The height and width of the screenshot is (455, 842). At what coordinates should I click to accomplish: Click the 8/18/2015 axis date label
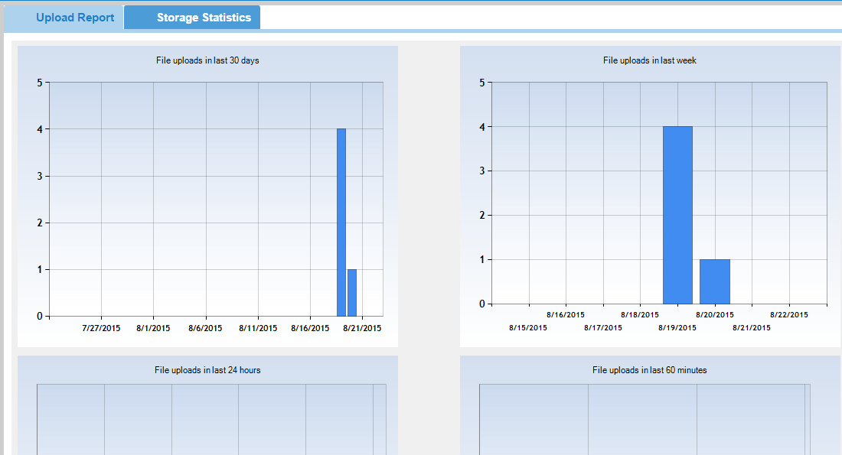point(640,315)
